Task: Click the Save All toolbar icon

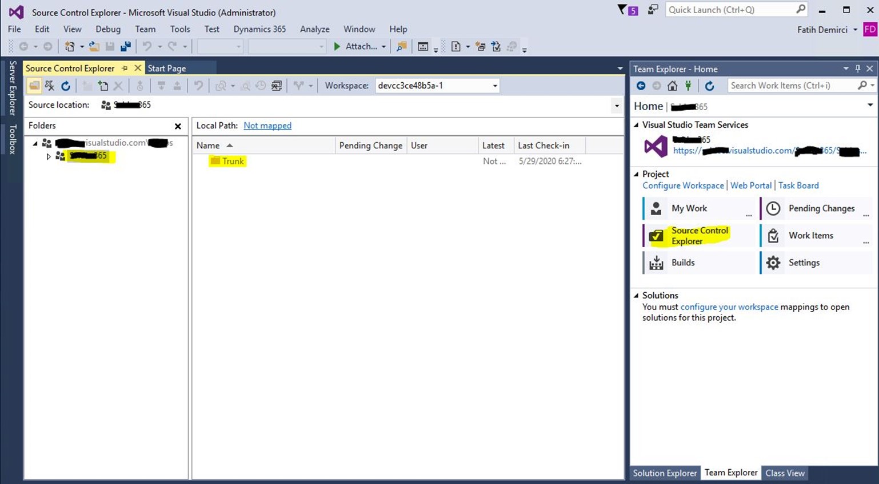Action: click(125, 46)
